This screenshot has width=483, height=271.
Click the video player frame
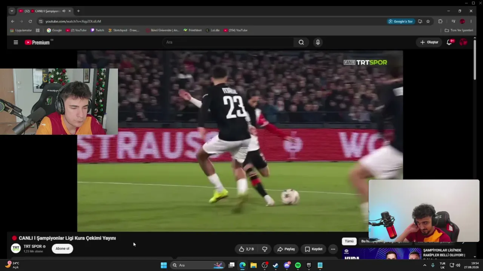240,141
